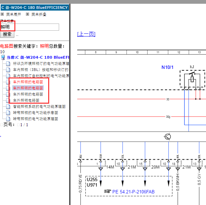The image size is (206, 205).
Task: Click document icon for 转弯照明的电气功能原理图
Action: tap(8, 119)
